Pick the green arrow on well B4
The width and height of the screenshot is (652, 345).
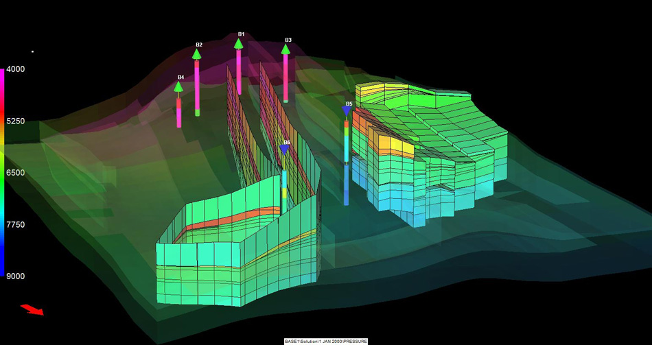coord(178,86)
